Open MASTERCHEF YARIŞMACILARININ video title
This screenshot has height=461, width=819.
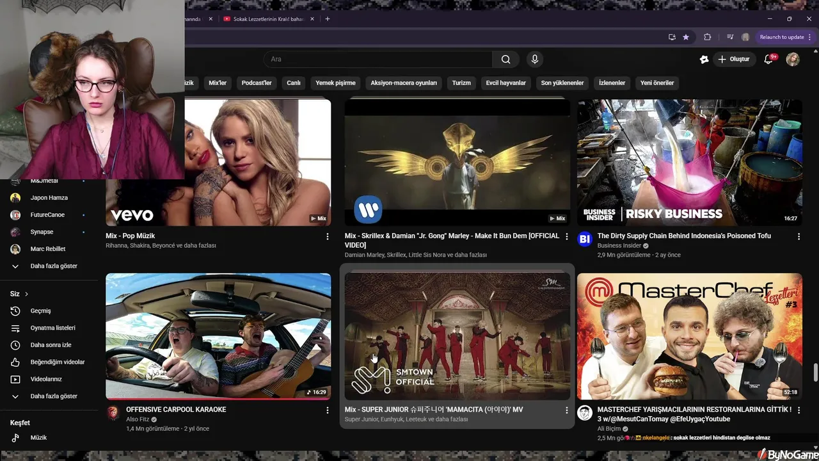(694, 414)
